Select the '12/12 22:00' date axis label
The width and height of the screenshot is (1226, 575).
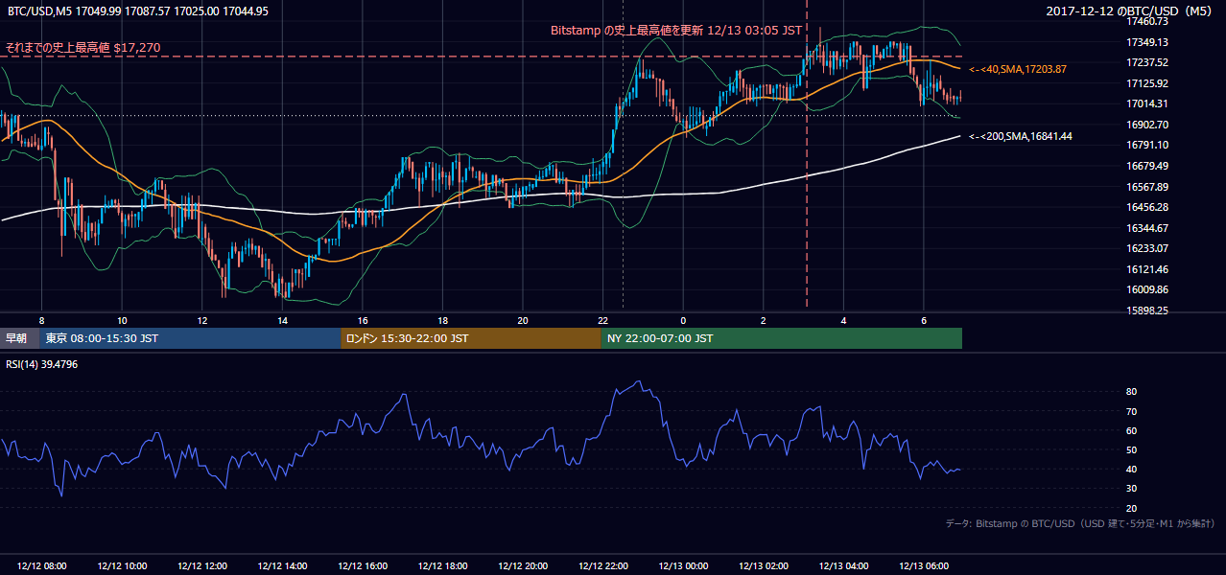pos(603,566)
